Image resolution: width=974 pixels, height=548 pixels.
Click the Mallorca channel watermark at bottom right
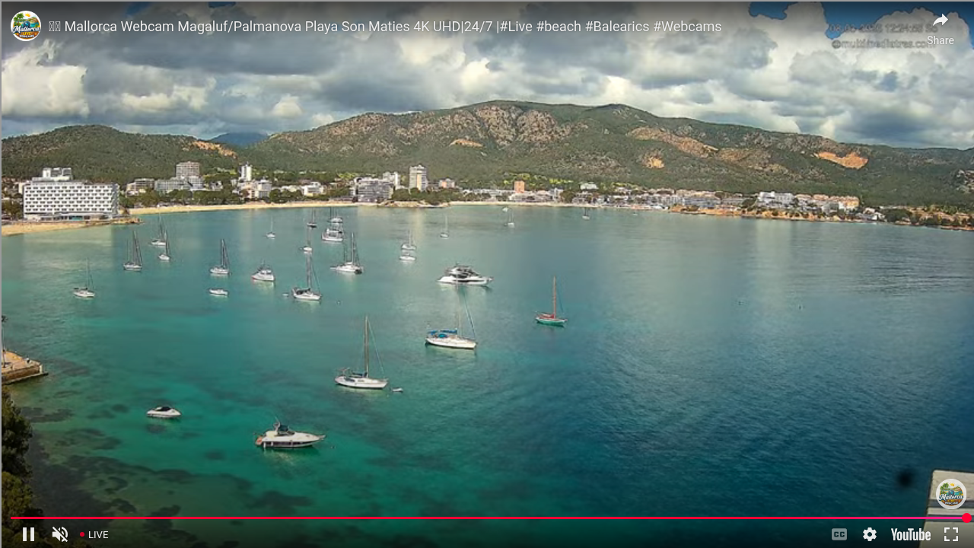pyautogui.click(x=950, y=494)
